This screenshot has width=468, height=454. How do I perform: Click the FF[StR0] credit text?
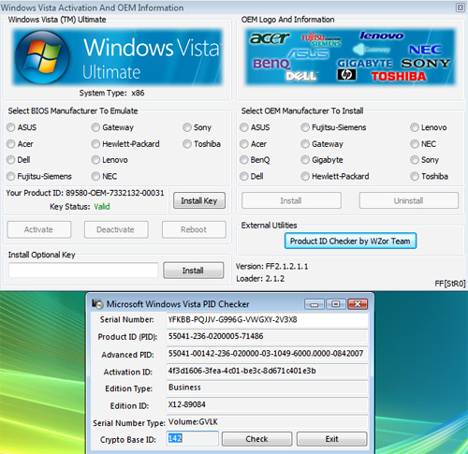click(x=450, y=284)
